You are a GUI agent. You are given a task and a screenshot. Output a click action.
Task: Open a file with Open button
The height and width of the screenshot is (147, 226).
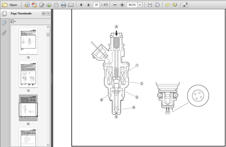click(x=10, y=5)
